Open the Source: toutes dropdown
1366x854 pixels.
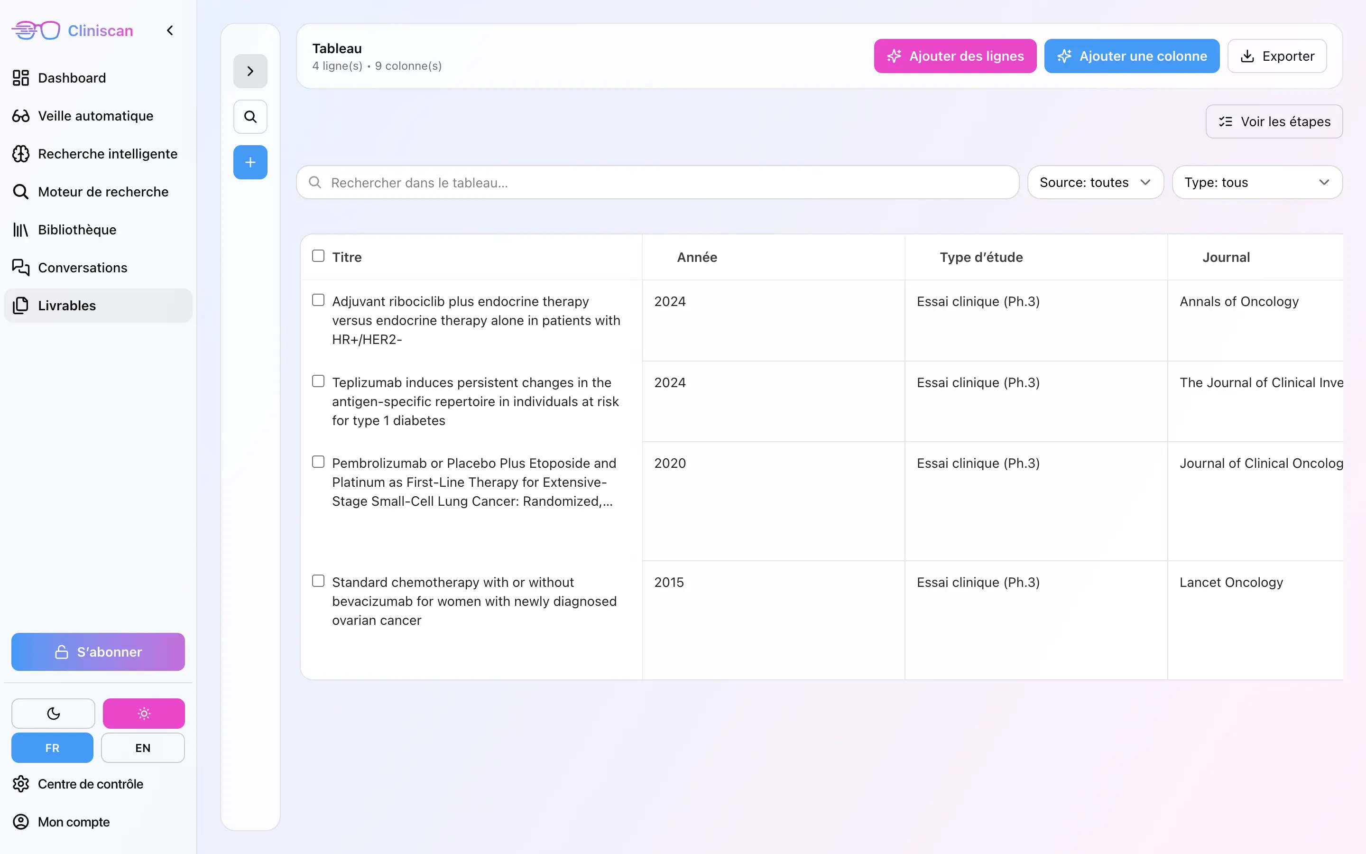[1095, 183]
